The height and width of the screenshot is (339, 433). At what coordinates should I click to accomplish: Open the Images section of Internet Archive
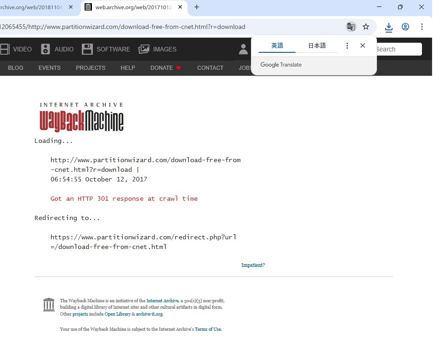[x=158, y=49]
